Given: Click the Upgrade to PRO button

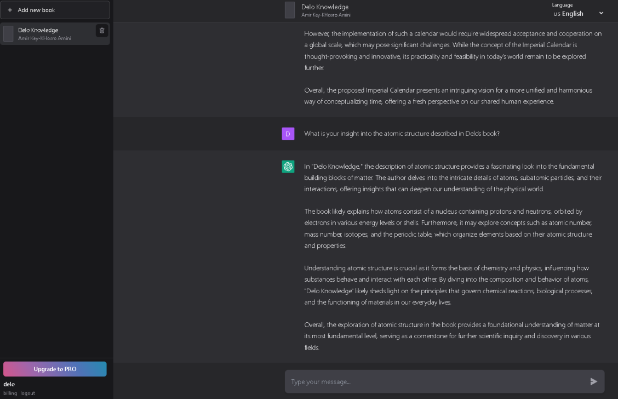Looking at the screenshot, I should point(55,369).
